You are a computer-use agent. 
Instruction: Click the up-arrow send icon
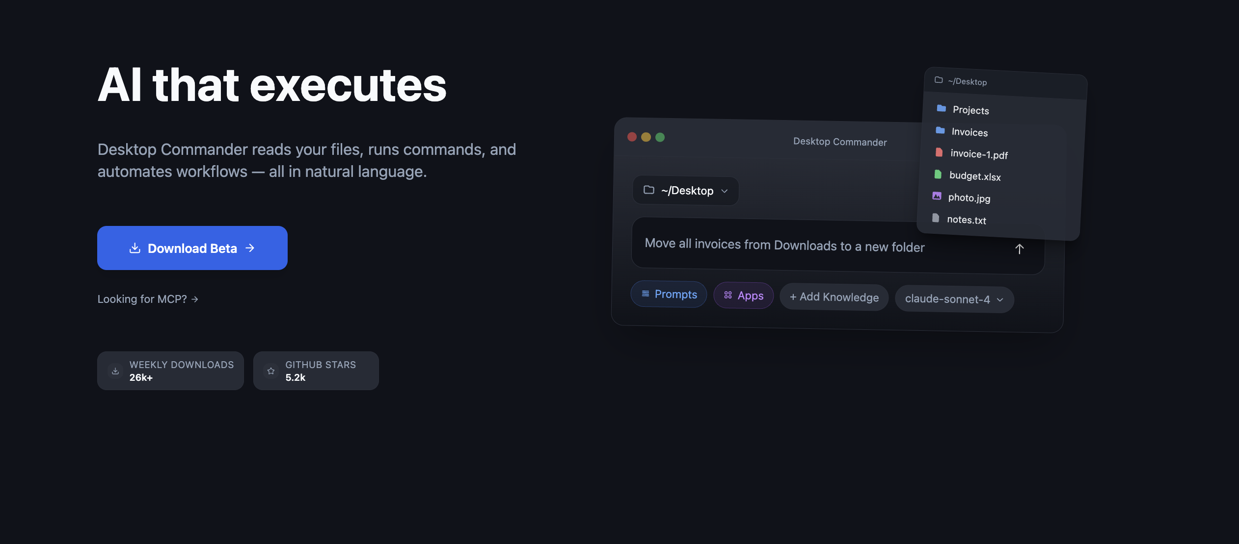click(x=1019, y=249)
